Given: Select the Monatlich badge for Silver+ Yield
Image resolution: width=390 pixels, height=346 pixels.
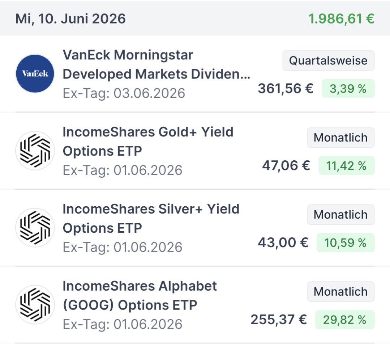Looking at the screenshot, I should [341, 215].
